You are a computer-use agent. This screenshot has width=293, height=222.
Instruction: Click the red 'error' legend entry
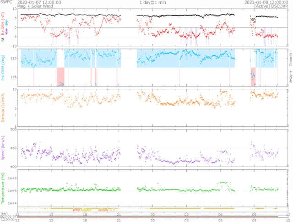tap(76, 210)
